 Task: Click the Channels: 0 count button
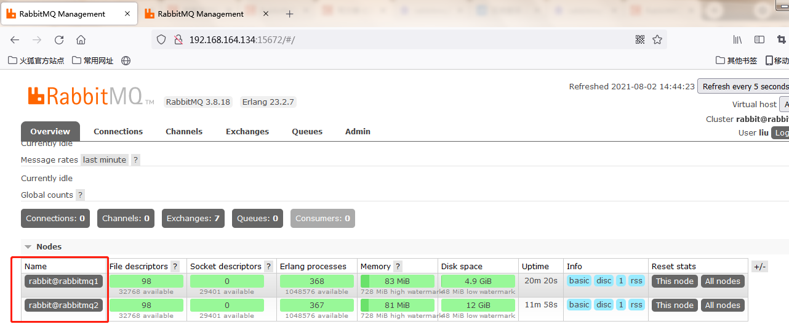(126, 218)
